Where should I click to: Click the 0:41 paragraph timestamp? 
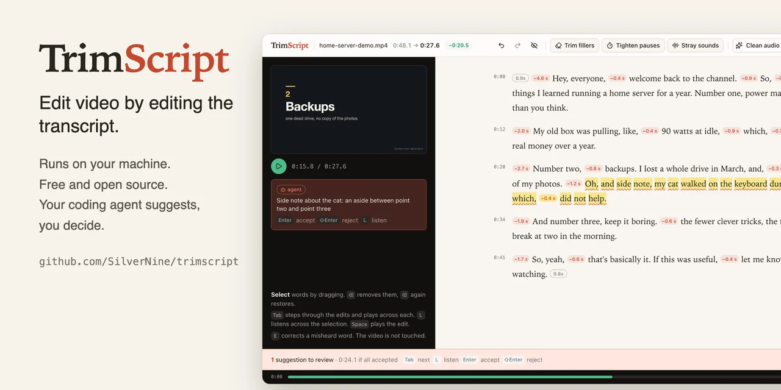pos(499,257)
